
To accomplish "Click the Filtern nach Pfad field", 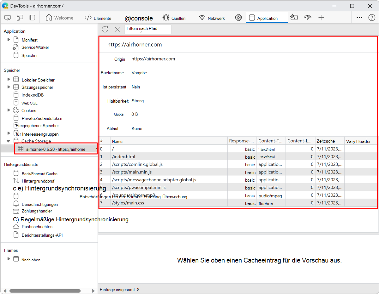I will tap(148, 29).
